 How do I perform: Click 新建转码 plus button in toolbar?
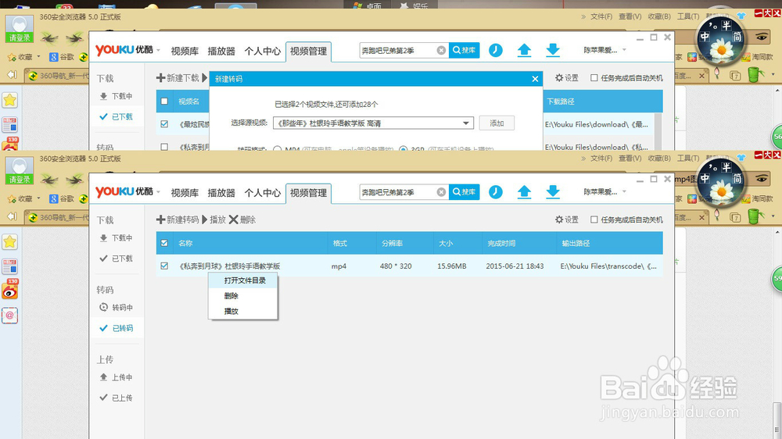(x=178, y=219)
